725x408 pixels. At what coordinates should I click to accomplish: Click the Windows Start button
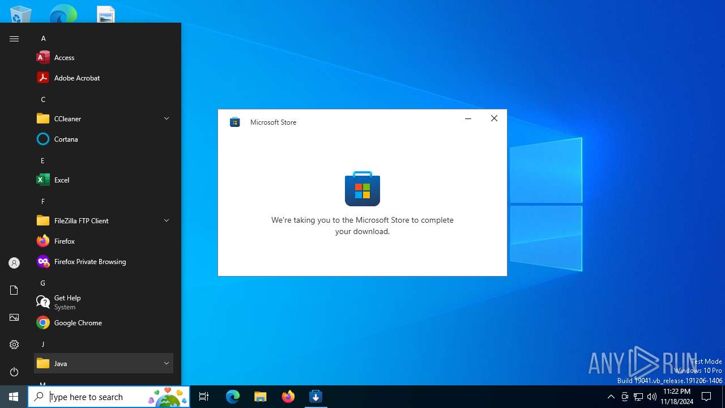coord(14,397)
